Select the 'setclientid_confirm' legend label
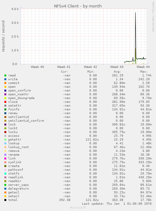Image resolution: width=156 pixels, height=211 pixels. coord(26,121)
